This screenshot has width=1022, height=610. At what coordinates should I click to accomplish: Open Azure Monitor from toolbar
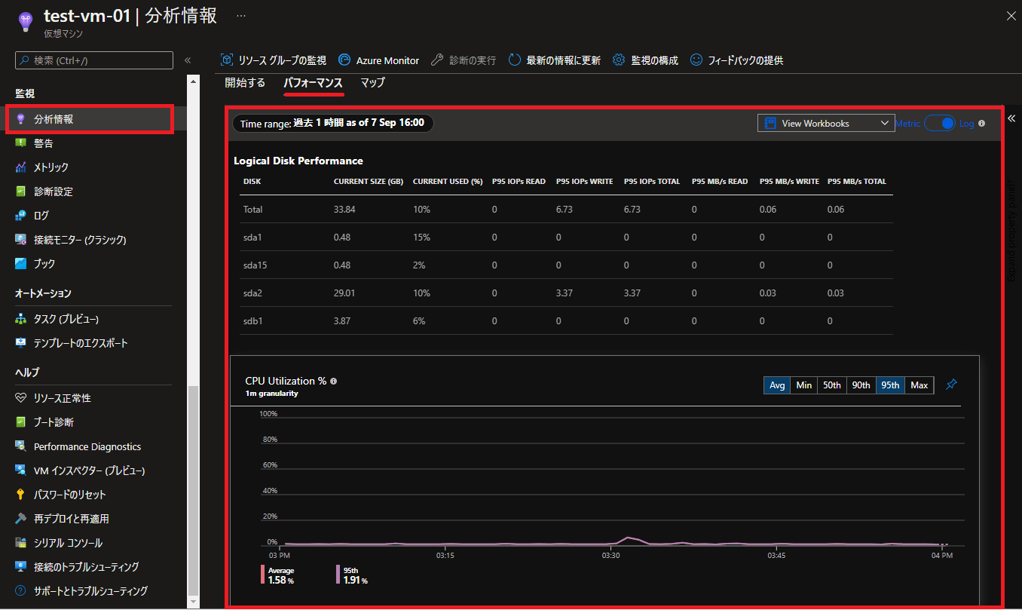(x=378, y=60)
